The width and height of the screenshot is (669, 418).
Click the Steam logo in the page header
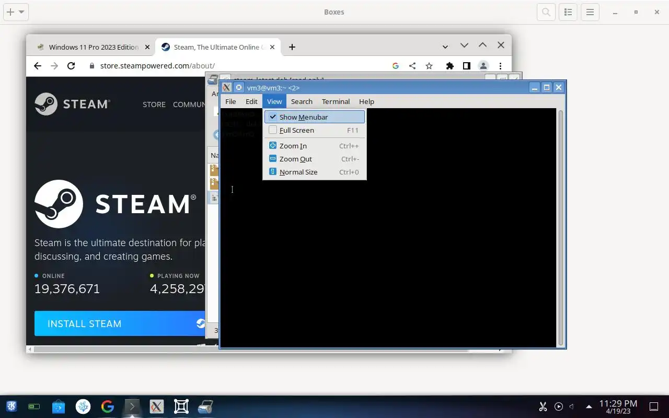point(72,104)
